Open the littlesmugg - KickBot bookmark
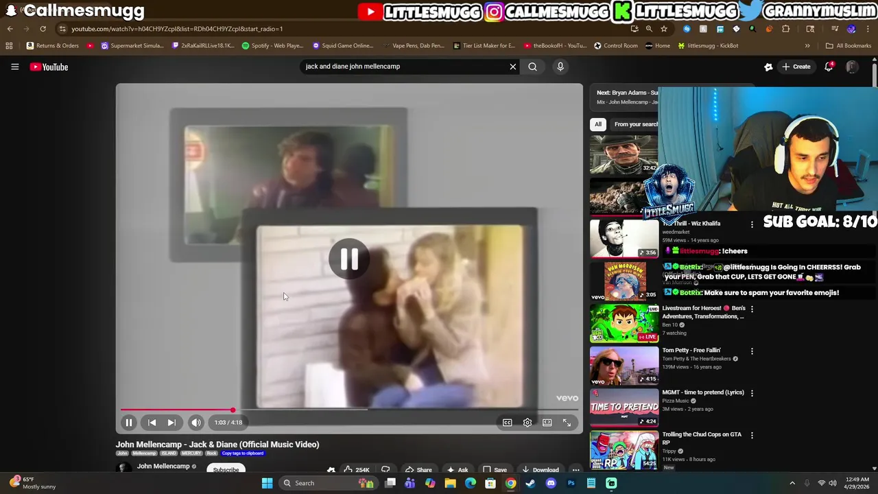Screen dimensions: 878x494 [x=708, y=46]
